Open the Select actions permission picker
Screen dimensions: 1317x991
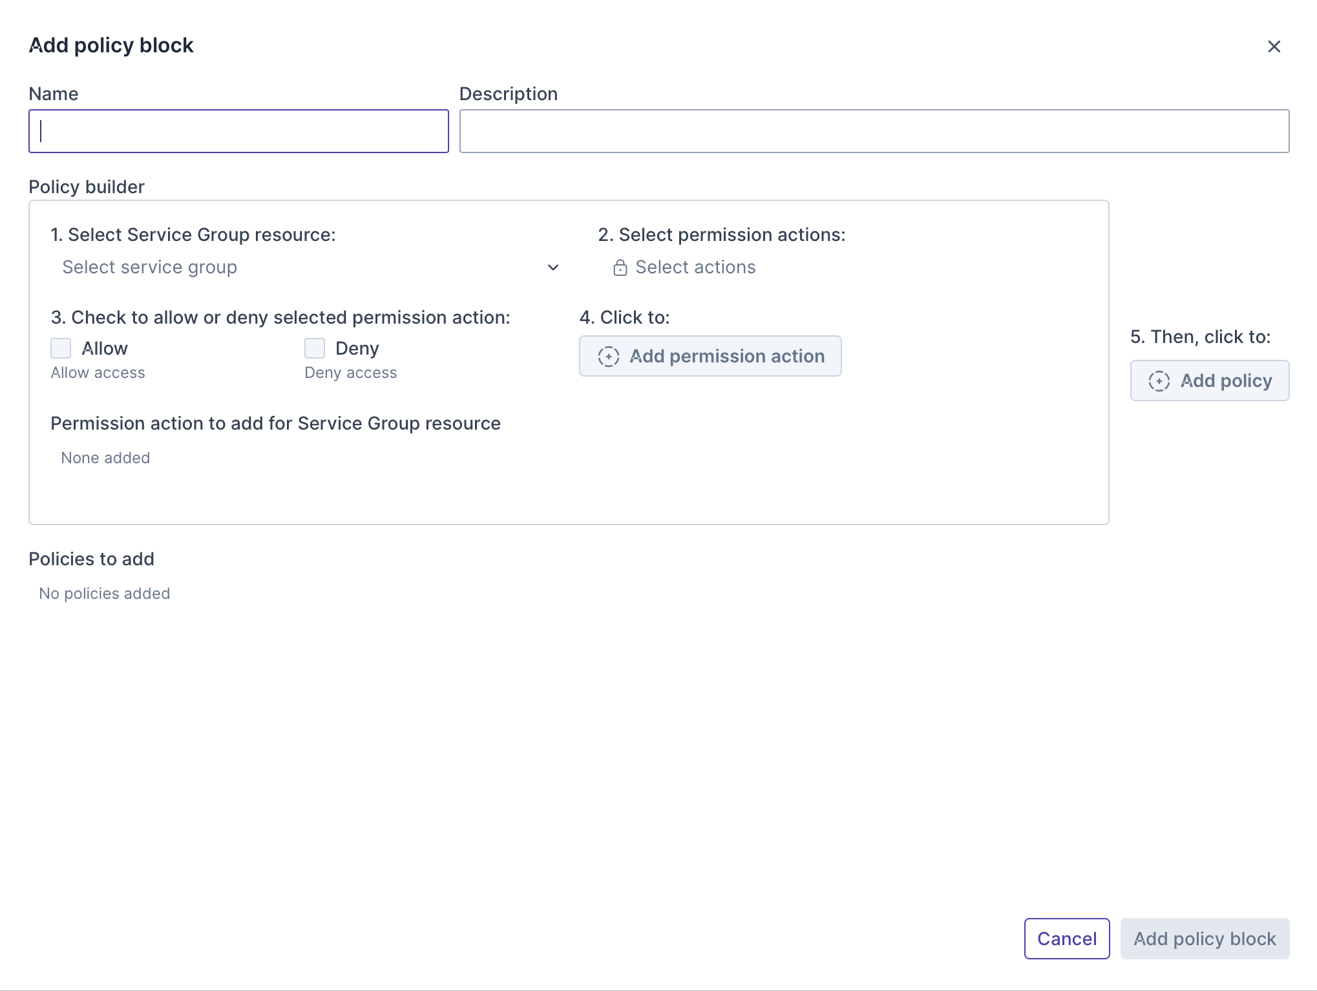[695, 267]
